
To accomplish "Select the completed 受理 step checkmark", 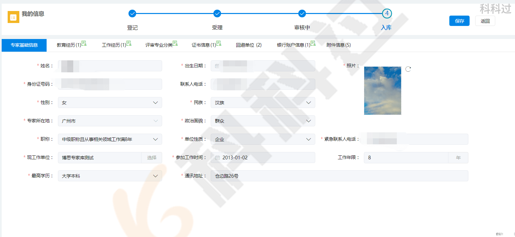I will coord(217,14).
